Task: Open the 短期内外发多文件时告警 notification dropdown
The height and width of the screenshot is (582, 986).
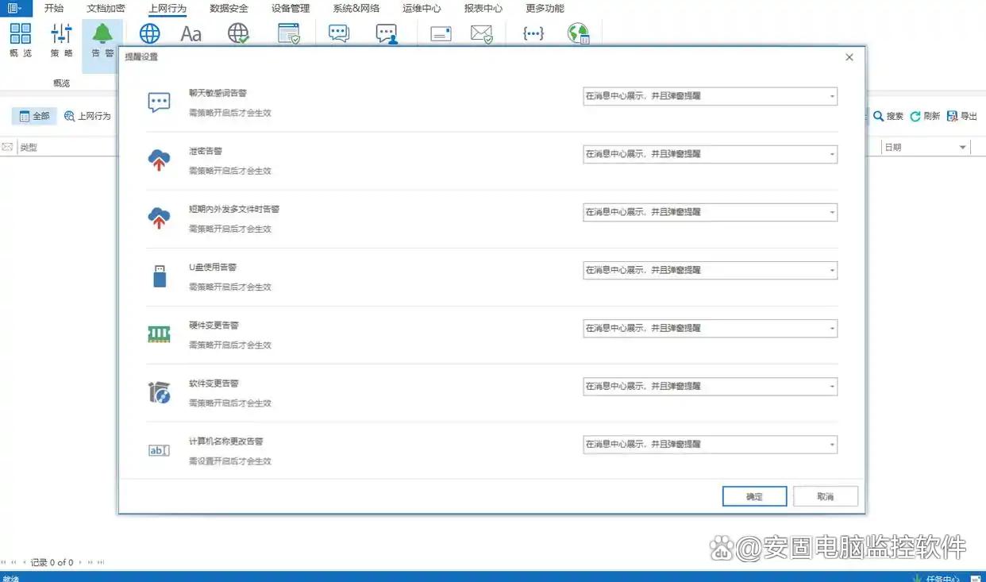Action: pyautogui.click(x=710, y=212)
